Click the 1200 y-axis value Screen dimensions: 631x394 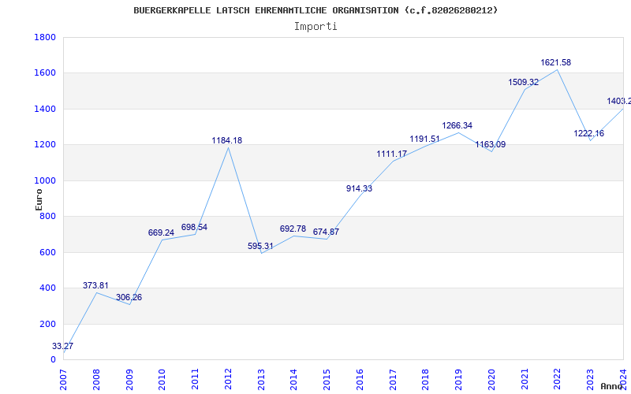pyautogui.click(x=45, y=145)
